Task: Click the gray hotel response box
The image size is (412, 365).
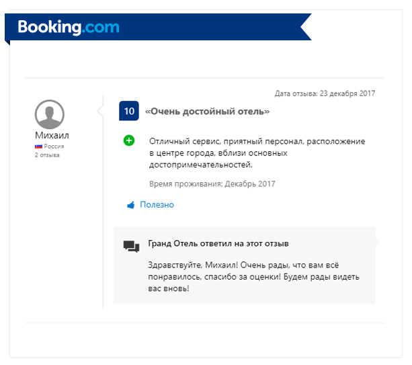Action: point(245,266)
